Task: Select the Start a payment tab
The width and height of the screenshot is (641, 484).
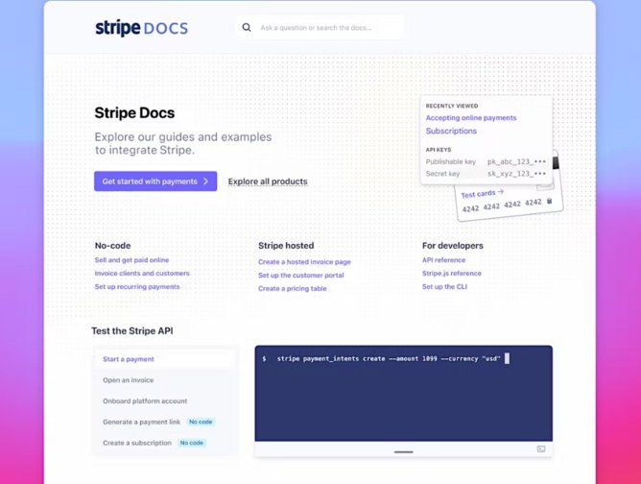Action: point(129,359)
